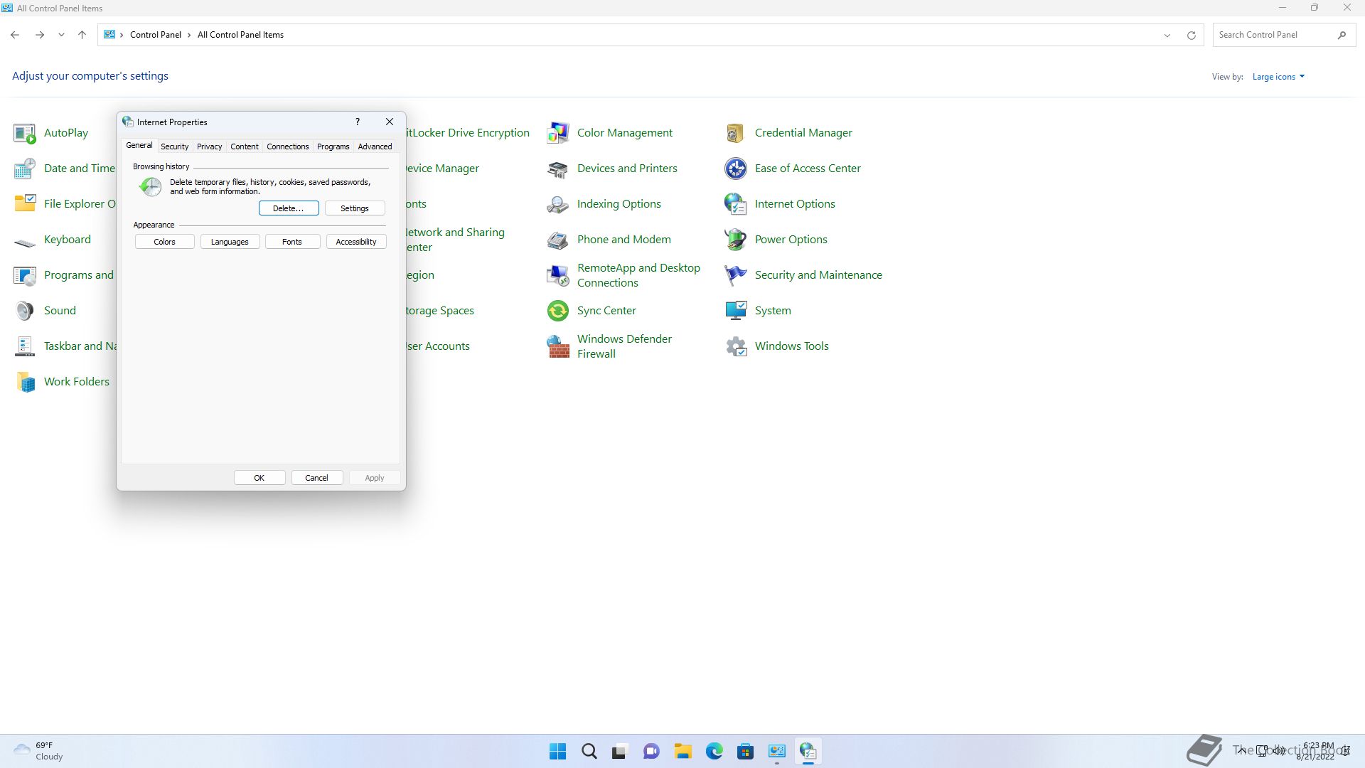
Task: Open the System monitor icon
Action: coord(736,311)
